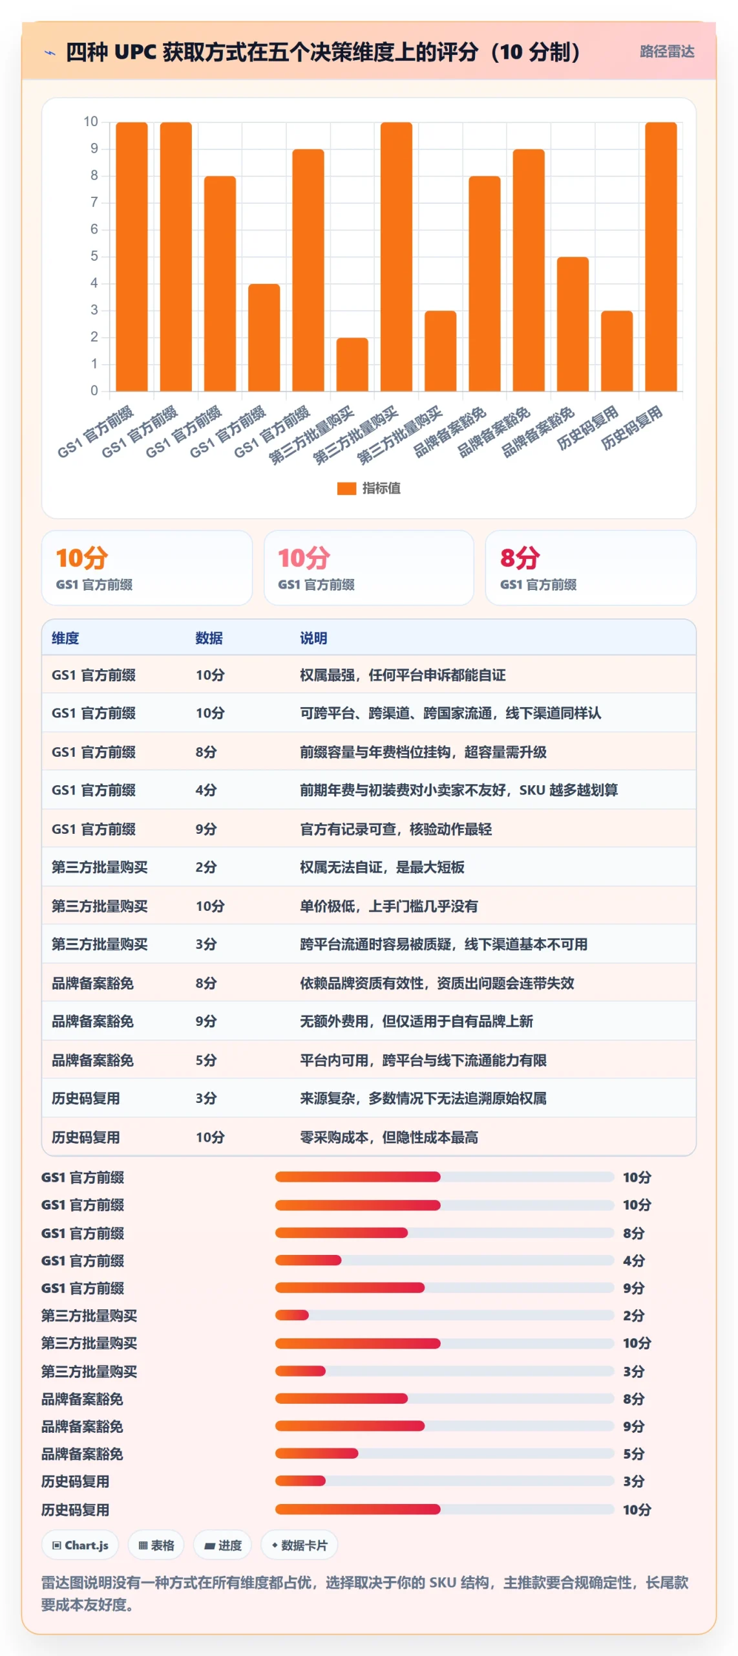The image size is (738, 1656).
Task: Select row 跨平台流通时容易被质疑
Action: [x=368, y=944]
